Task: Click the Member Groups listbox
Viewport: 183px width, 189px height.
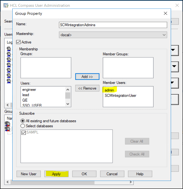Action: click(128, 68)
